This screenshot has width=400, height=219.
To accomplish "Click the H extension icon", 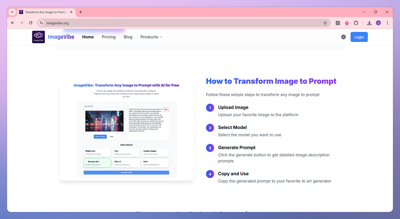I will pos(338,23).
